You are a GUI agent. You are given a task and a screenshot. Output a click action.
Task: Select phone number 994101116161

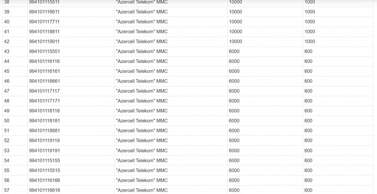pos(44,71)
